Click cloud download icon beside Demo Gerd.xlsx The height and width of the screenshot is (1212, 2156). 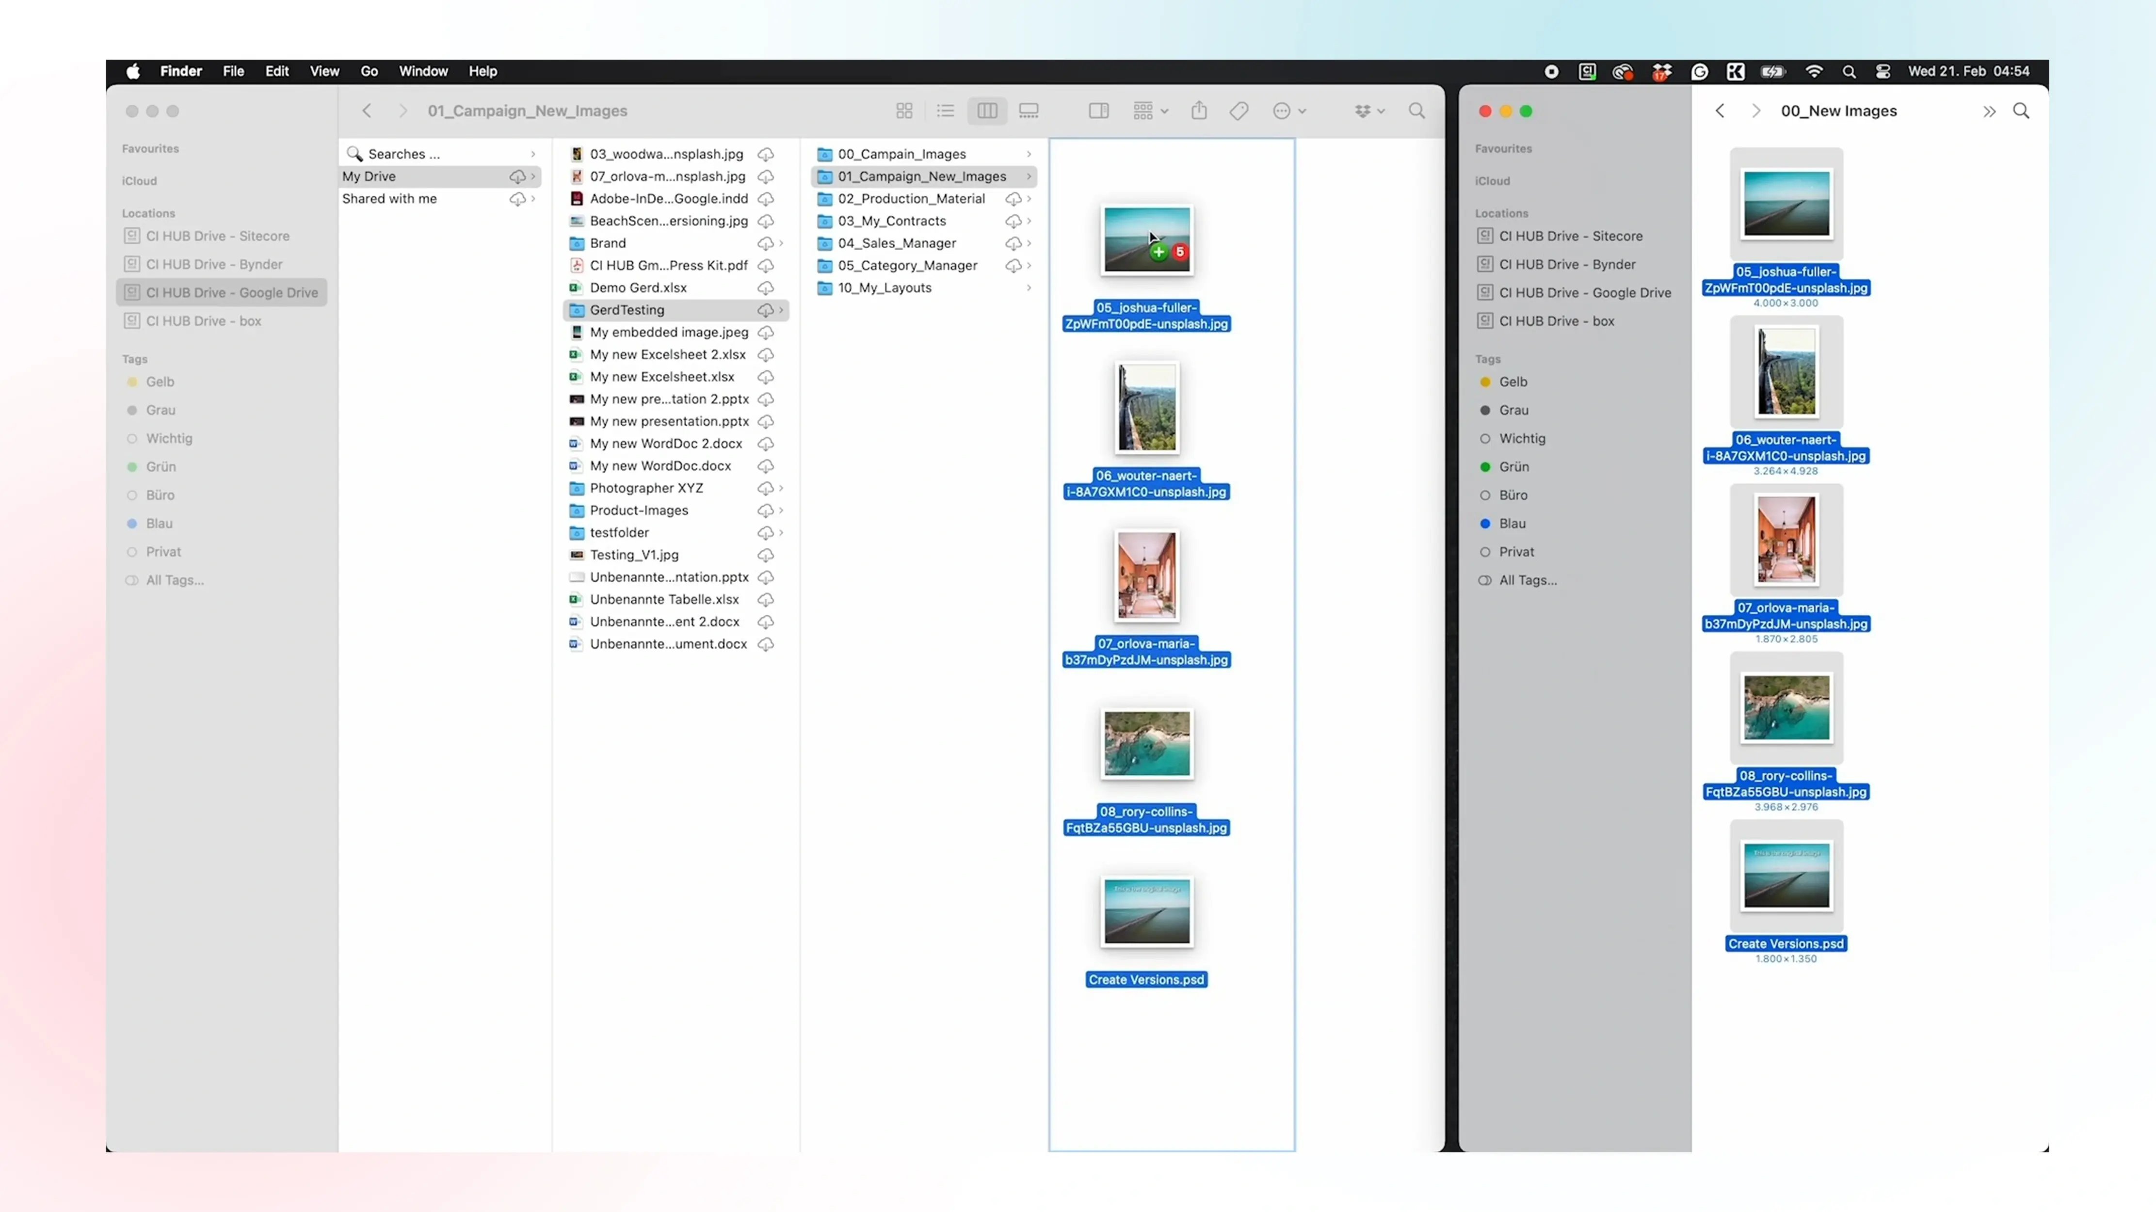click(x=765, y=288)
